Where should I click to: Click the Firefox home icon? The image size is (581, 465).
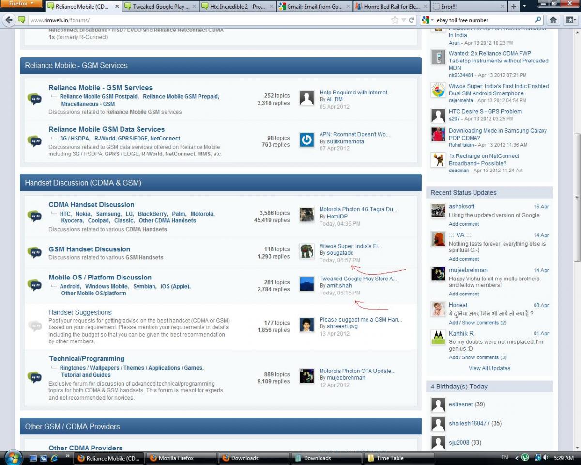click(x=553, y=20)
